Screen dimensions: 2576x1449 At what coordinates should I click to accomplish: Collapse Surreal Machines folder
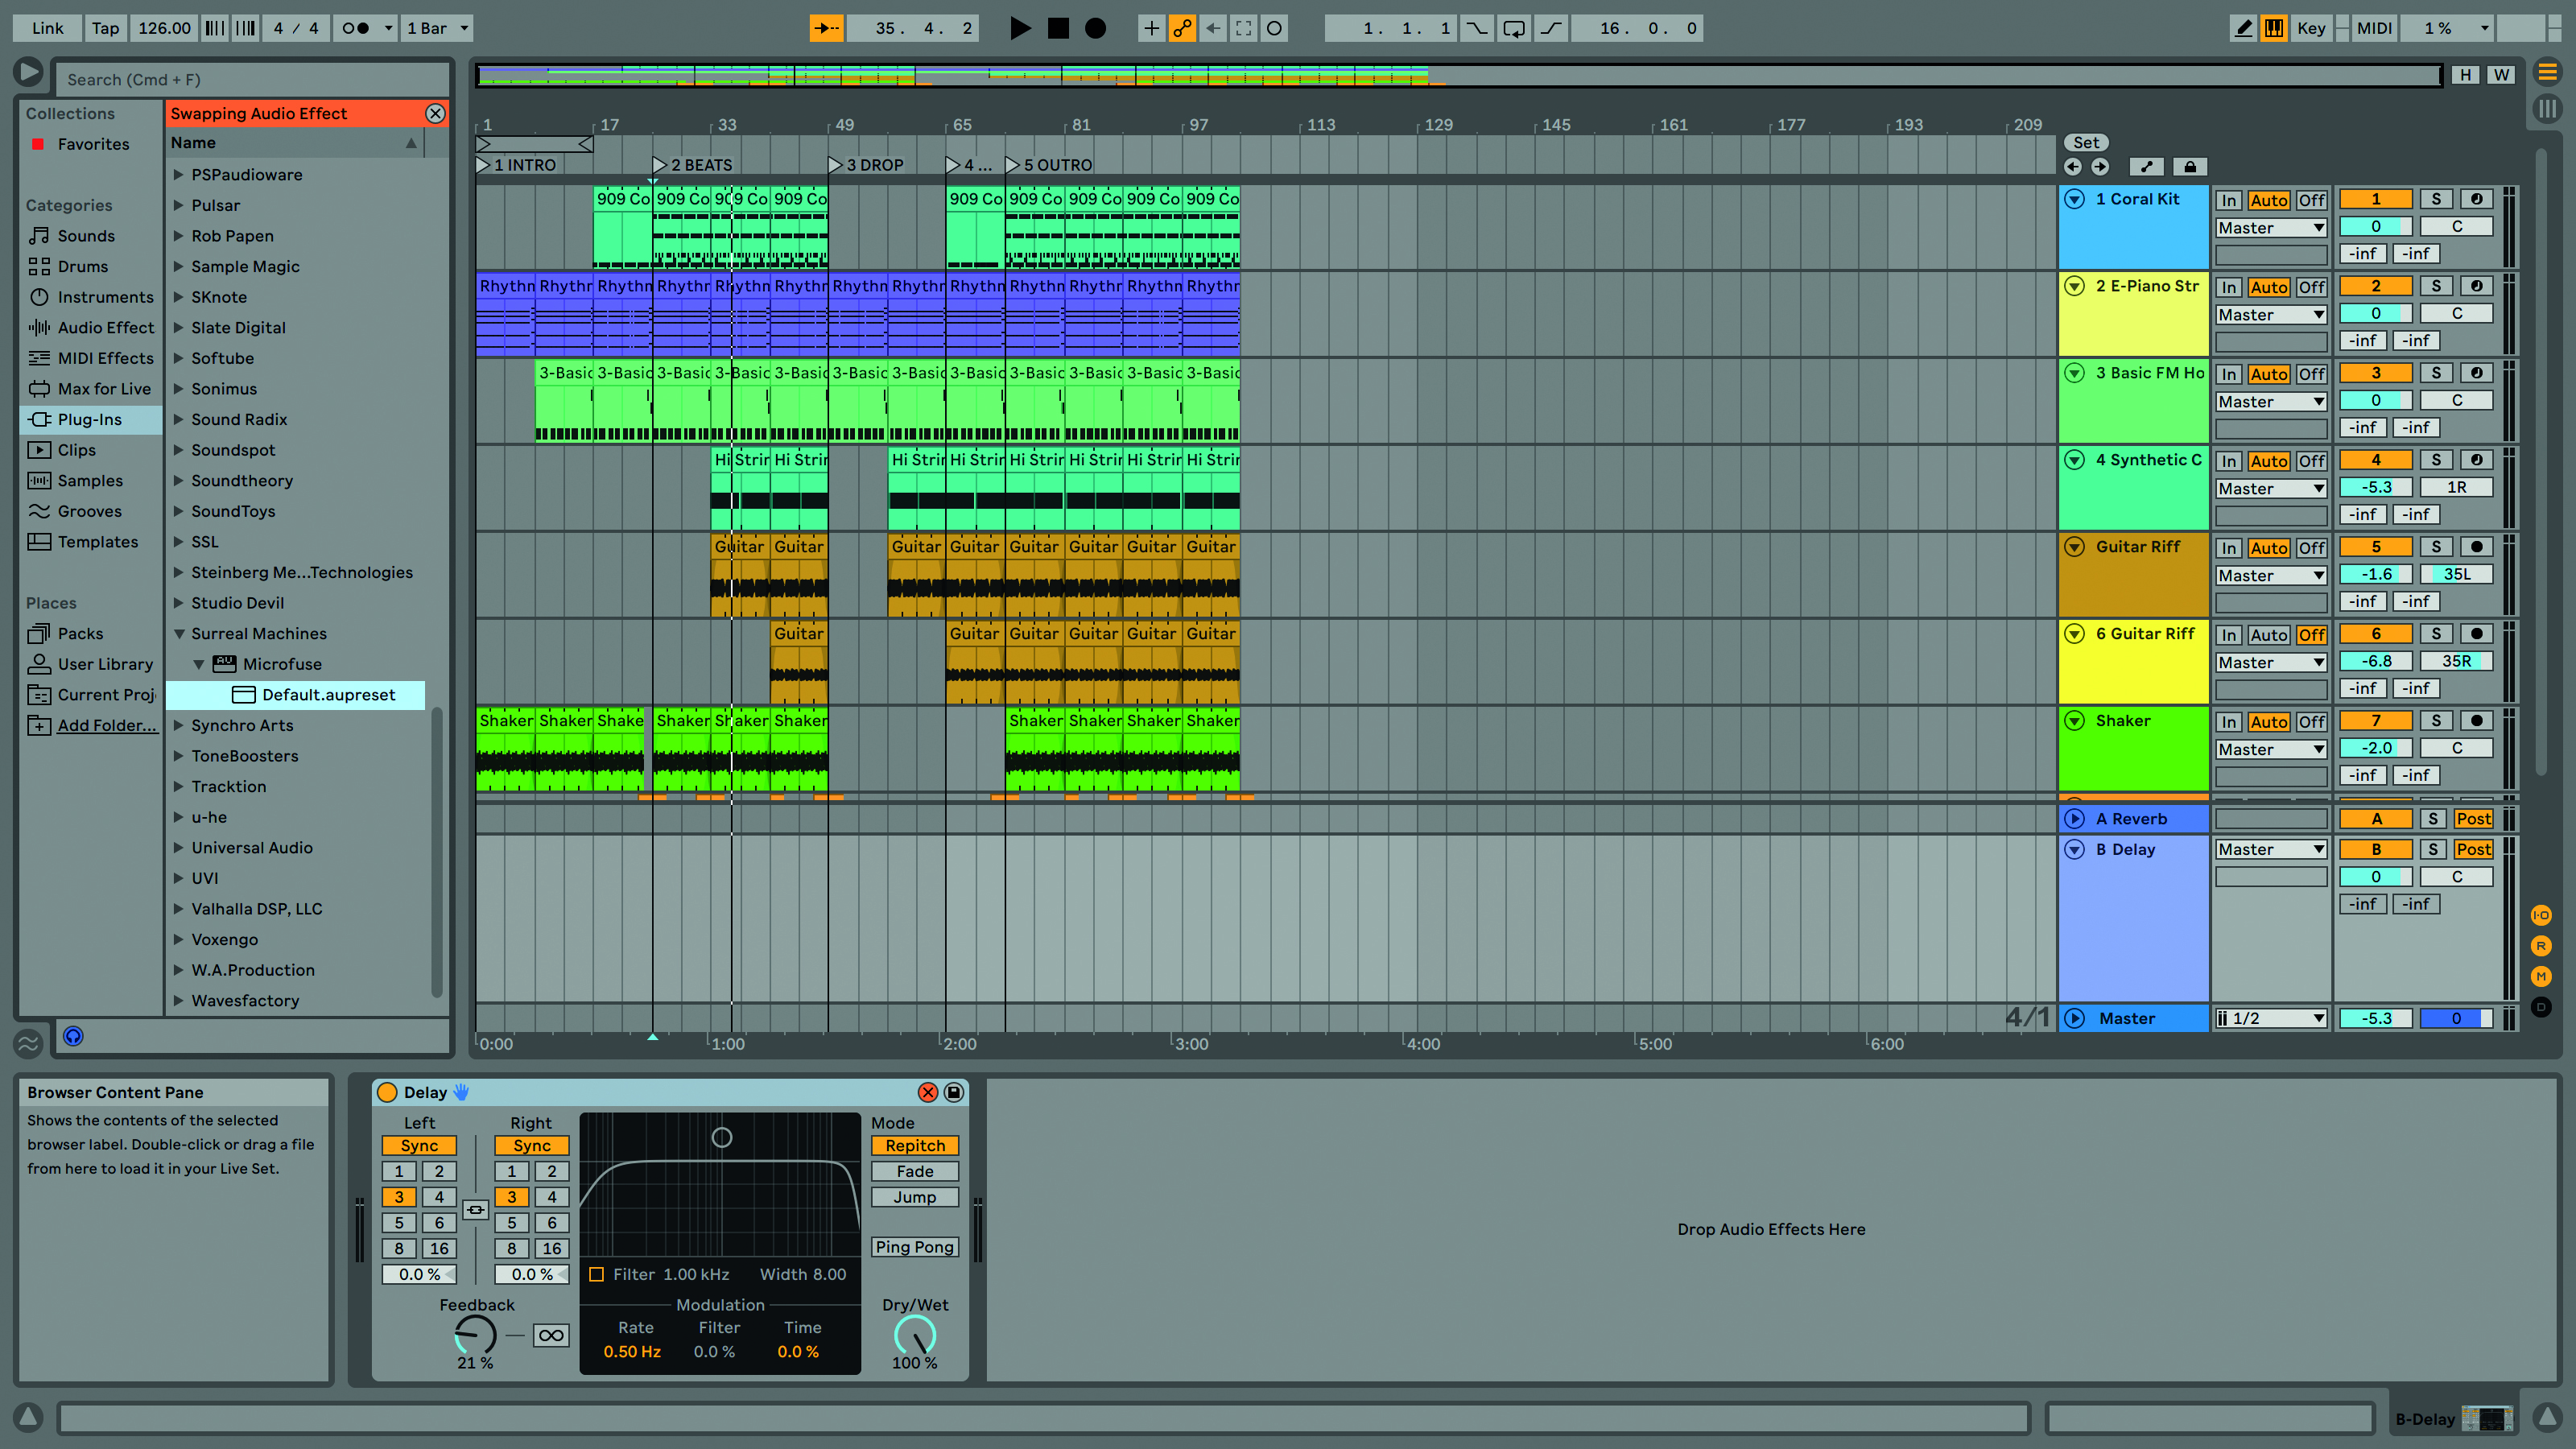179,633
